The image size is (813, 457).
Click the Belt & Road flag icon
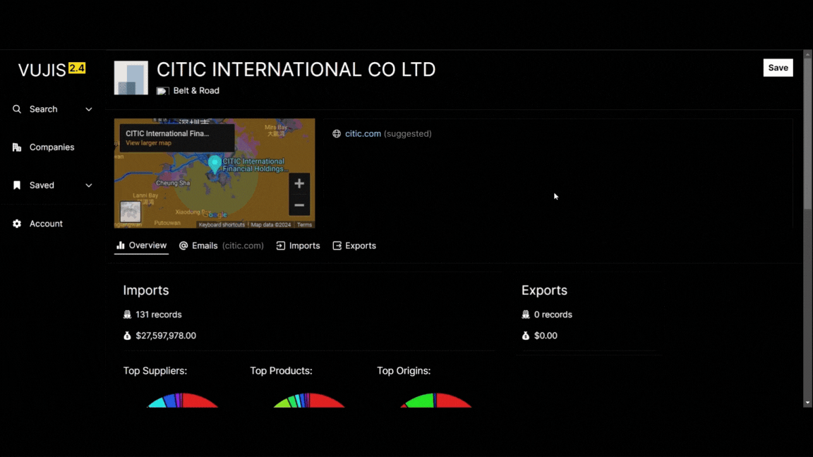point(162,91)
